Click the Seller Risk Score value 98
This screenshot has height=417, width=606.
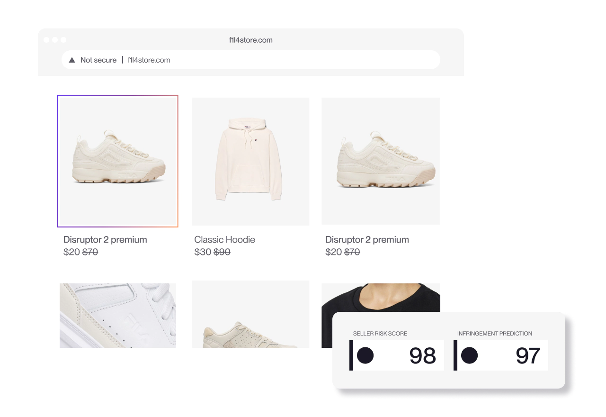click(x=423, y=356)
